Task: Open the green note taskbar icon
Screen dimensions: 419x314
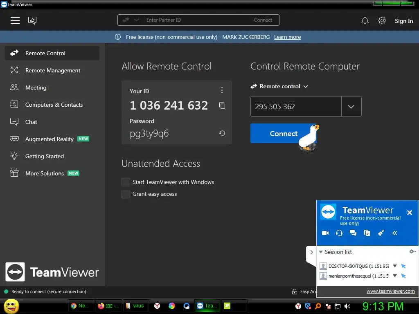Action: tap(227, 306)
